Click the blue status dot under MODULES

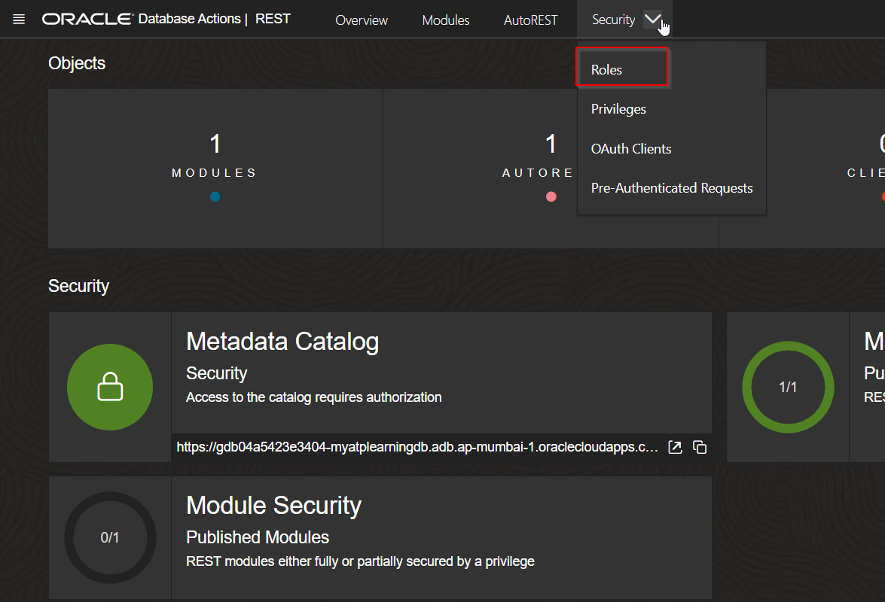pyautogui.click(x=215, y=196)
